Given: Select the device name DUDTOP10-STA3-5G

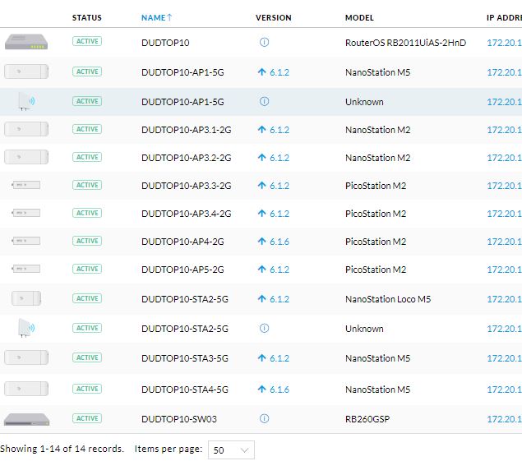Looking at the screenshot, I should [185, 358].
